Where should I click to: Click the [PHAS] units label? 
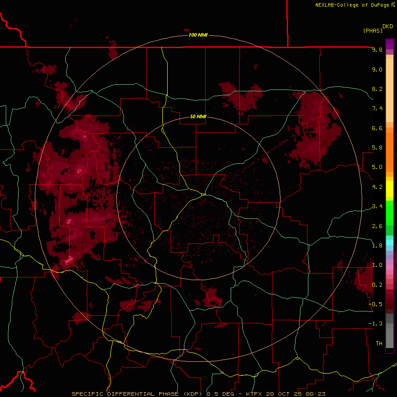click(373, 30)
